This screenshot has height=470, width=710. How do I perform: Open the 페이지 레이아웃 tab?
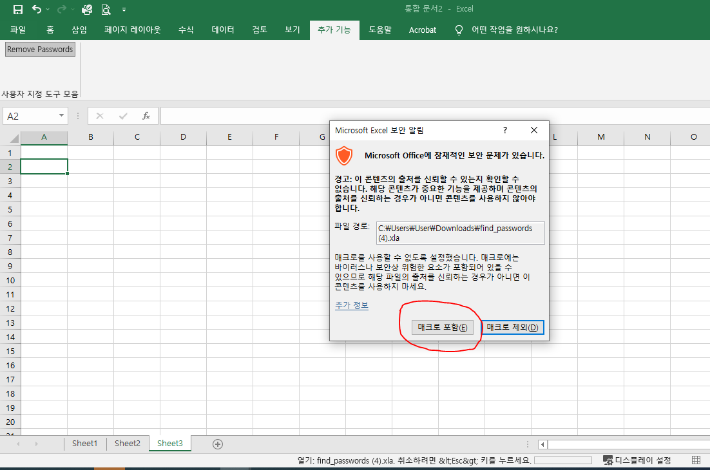(132, 30)
